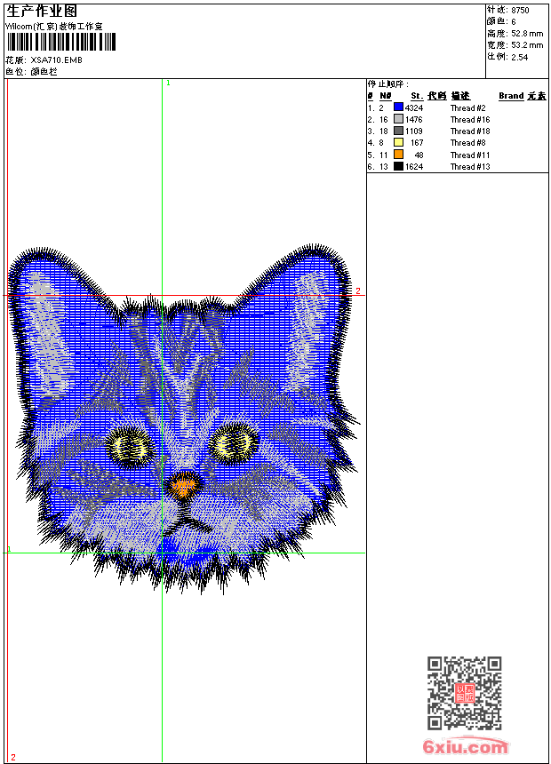Click the "元素" column header
The height and width of the screenshot is (764, 551).
[537, 96]
